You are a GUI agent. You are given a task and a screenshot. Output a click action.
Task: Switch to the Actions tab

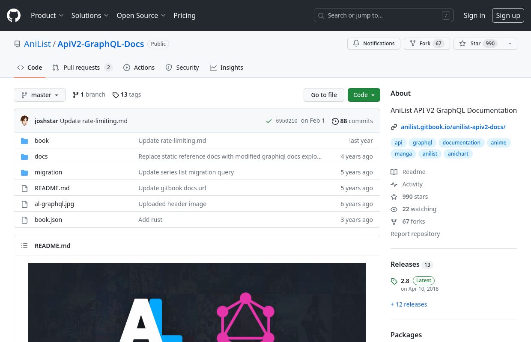point(139,68)
